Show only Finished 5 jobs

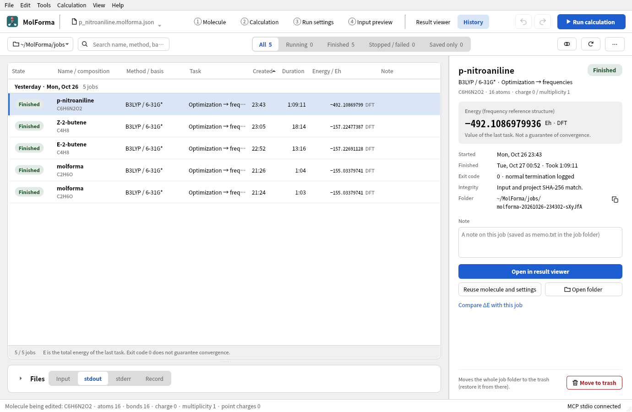[x=341, y=44]
